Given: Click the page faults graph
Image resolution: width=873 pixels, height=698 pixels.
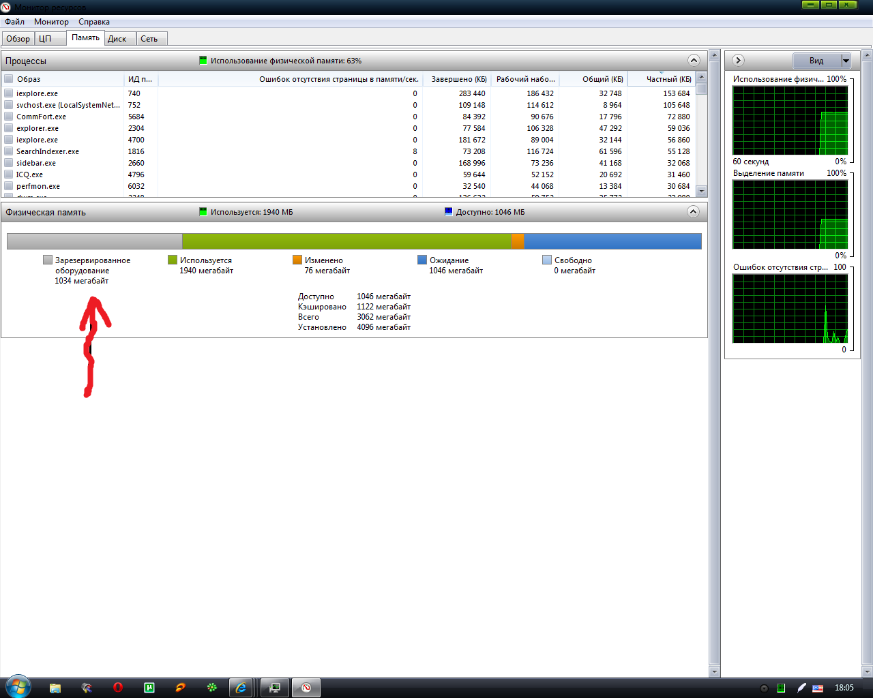Looking at the screenshot, I should 790,309.
